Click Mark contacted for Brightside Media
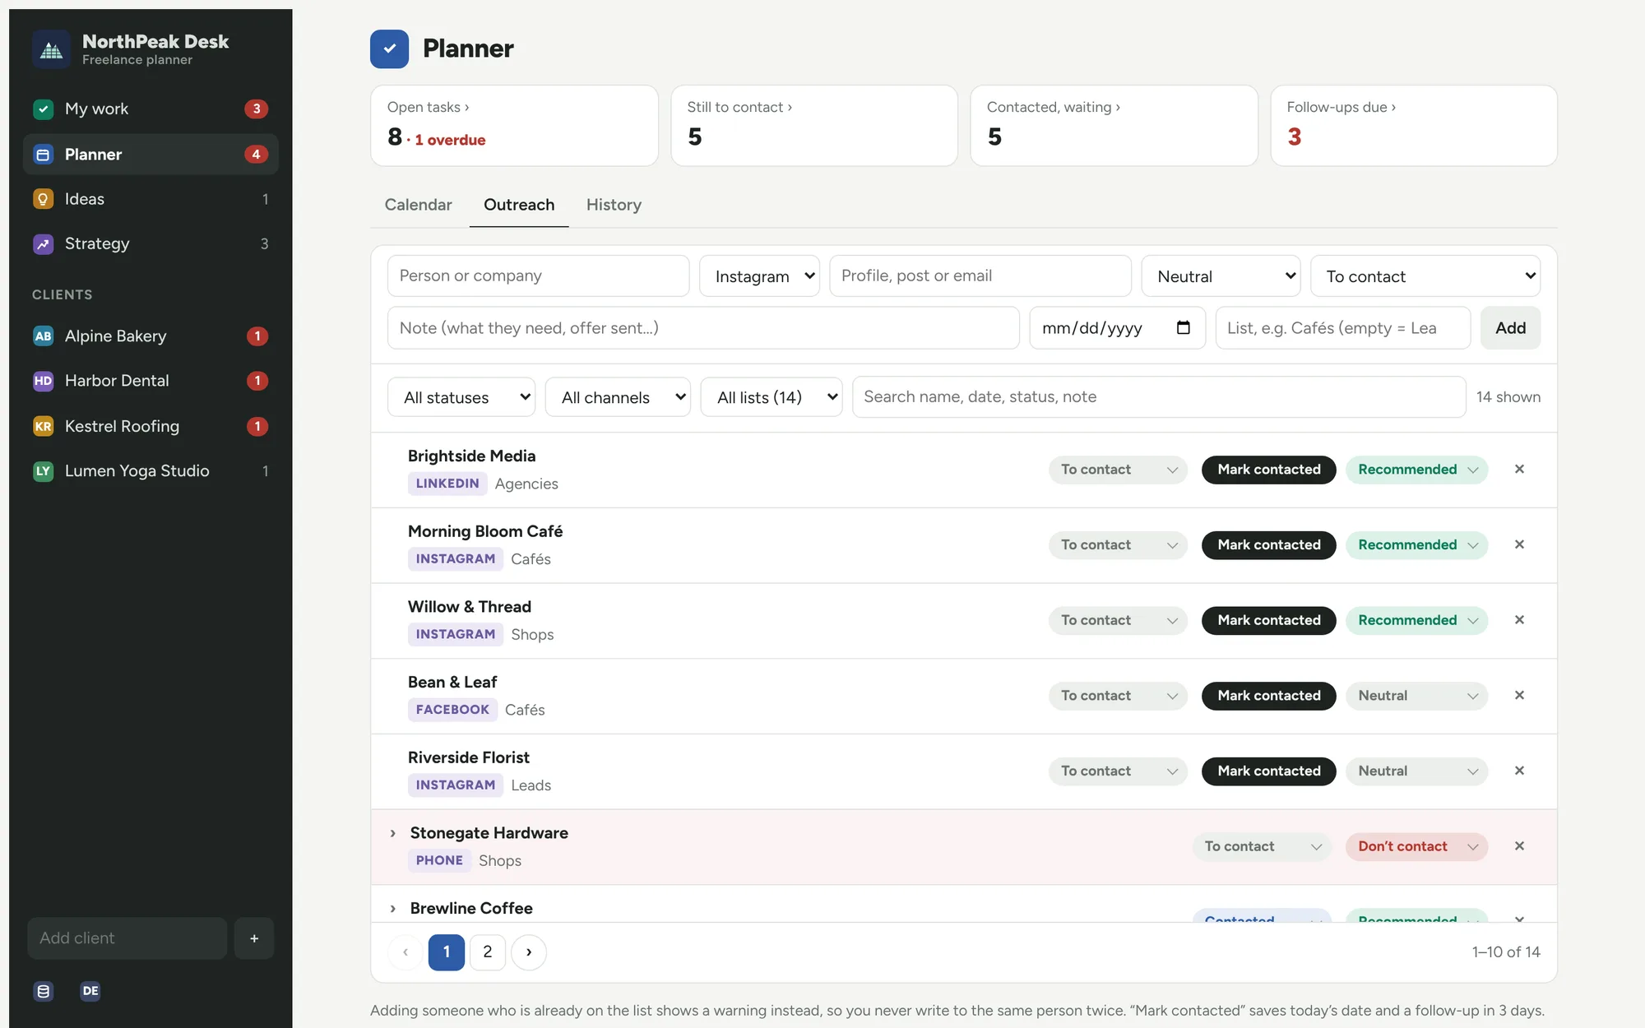 [1268, 470]
